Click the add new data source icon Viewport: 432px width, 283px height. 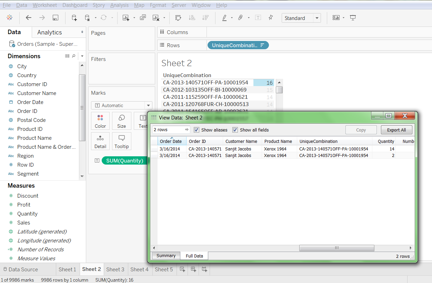(x=74, y=18)
